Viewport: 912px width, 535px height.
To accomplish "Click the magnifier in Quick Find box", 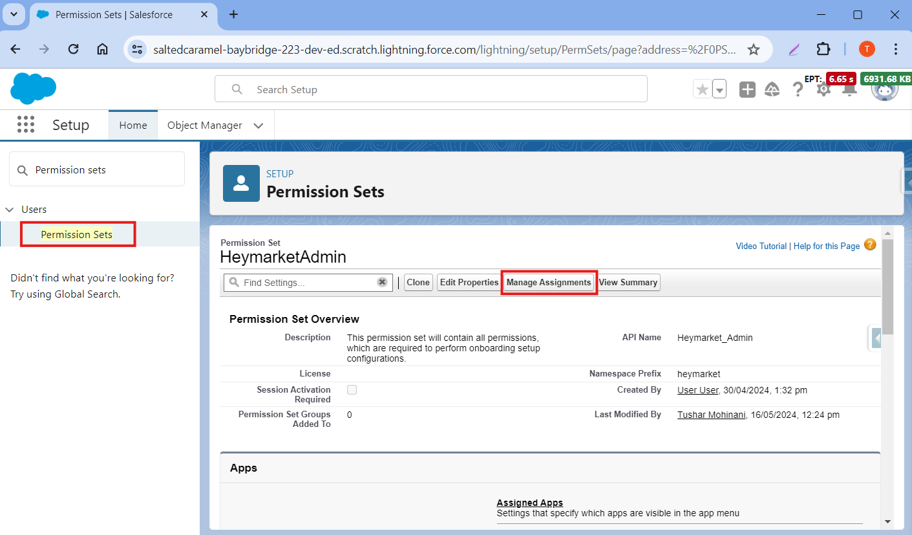I will 23,170.
